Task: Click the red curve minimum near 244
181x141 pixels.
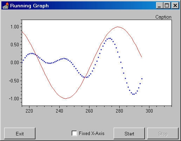Action: coord(65,99)
